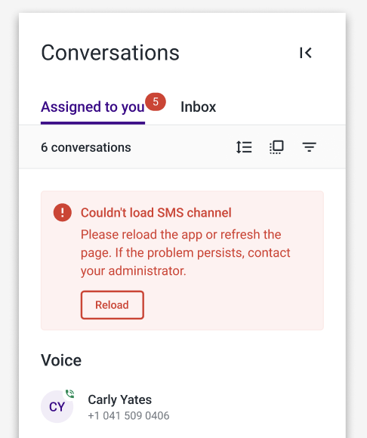Click the Couldn't load SMS channel title
This screenshot has width=367, height=438.
coord(156,212)
